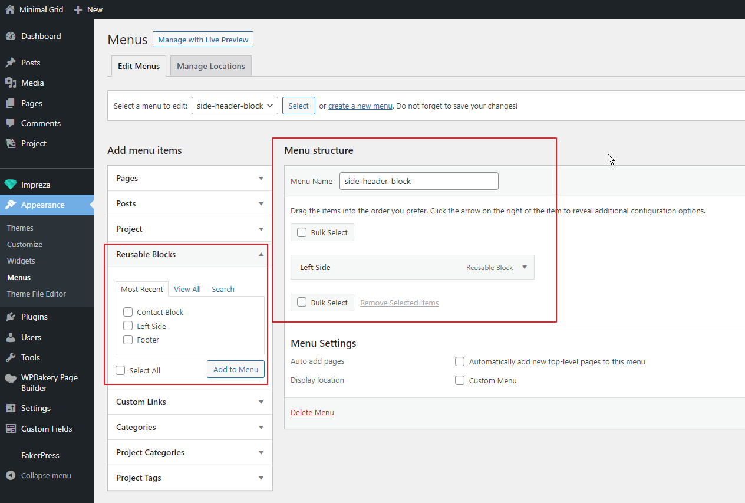This screenshot has width=745, height=503.
Task: Click the plus icon beside New
Action: (x=78, y=9)
